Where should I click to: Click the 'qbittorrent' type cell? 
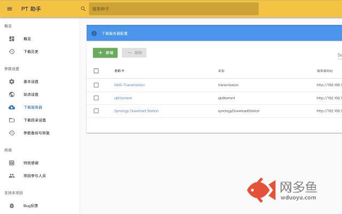pos(227,98)
